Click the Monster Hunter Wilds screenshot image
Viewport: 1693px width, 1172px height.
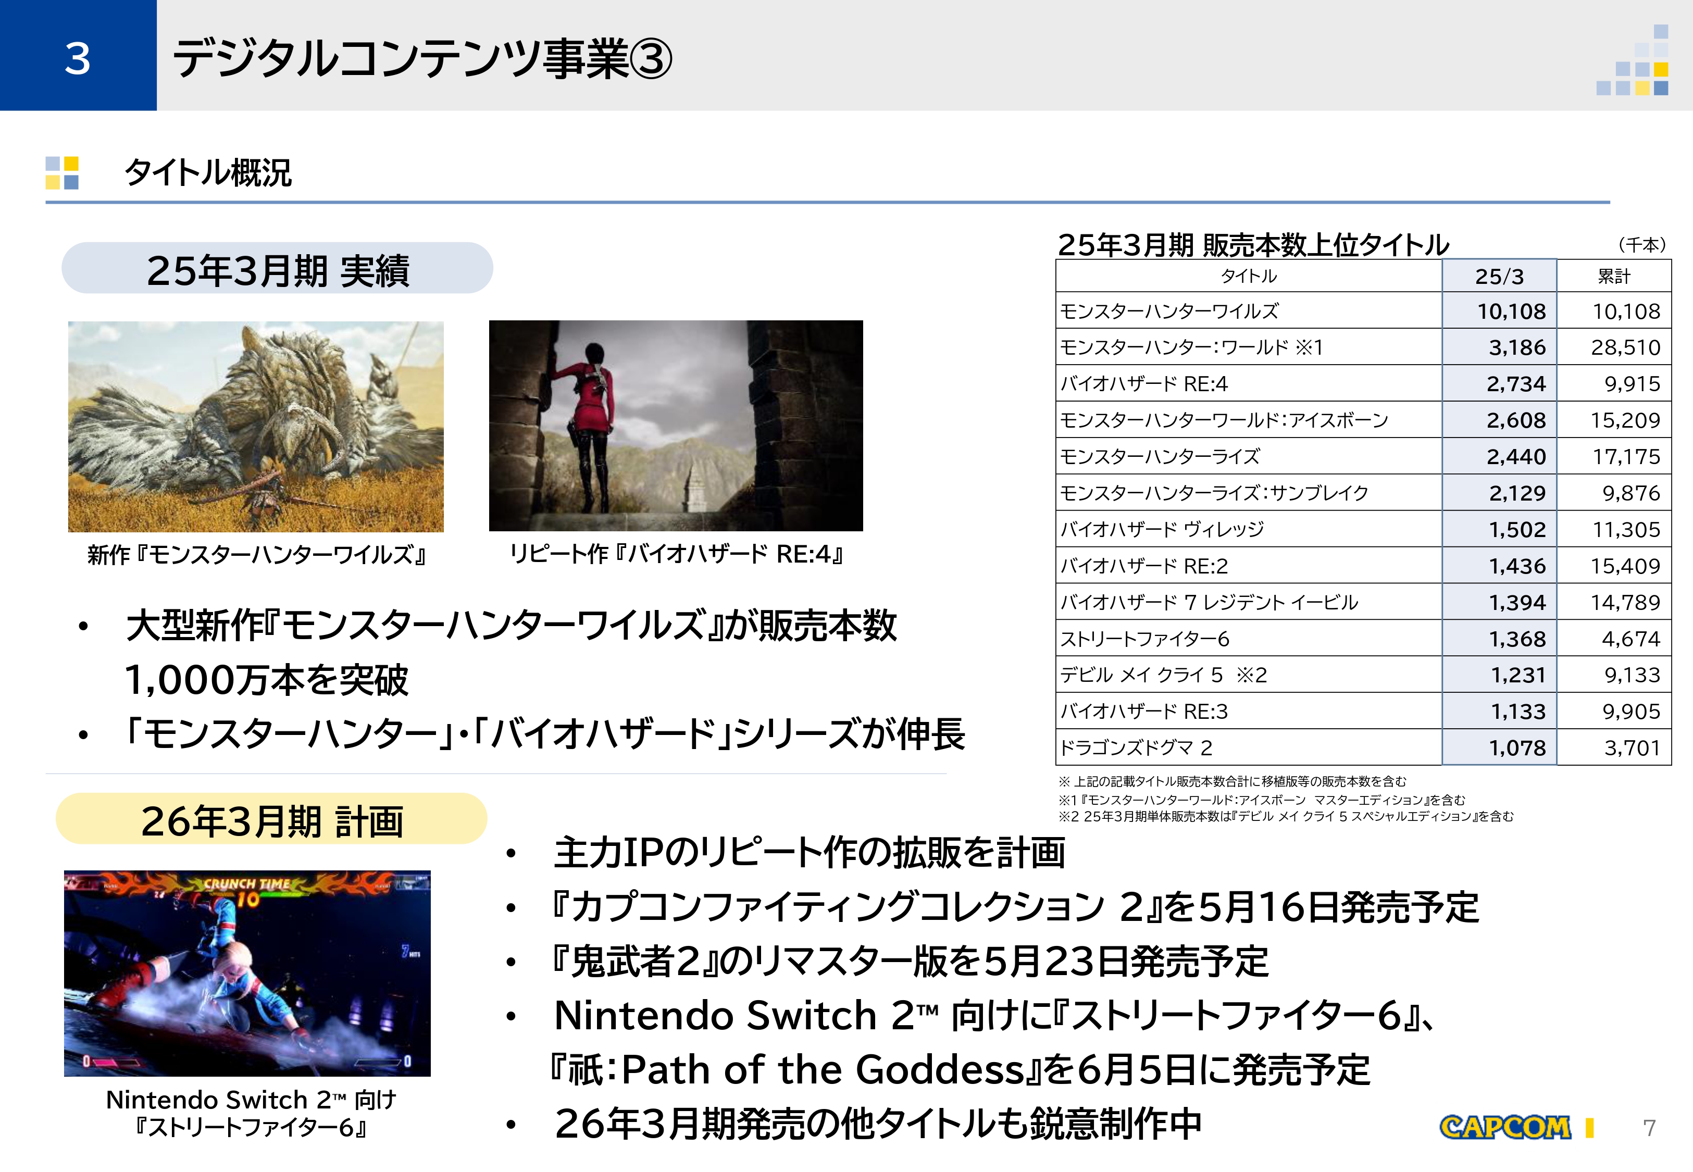(x=255, y=427)
